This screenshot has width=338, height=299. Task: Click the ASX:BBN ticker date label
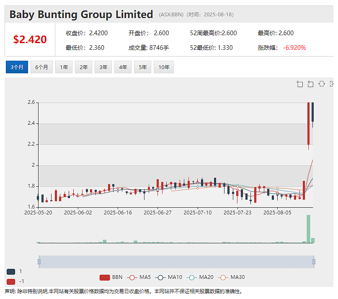tap(196, 14)
